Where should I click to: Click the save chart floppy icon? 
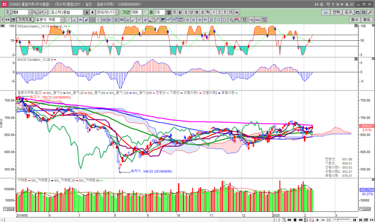click(x=363, y=12)
